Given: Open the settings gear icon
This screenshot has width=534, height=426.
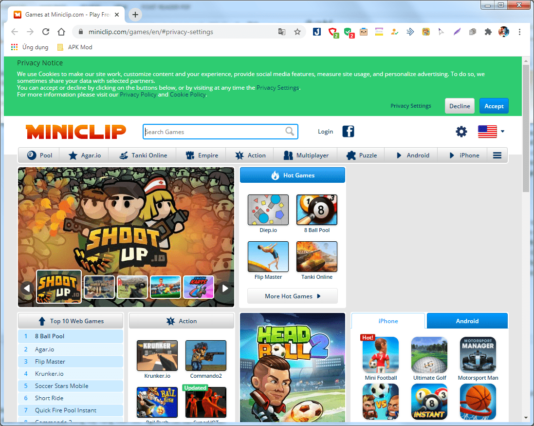Looking at the screenshot, I should pyautogui.click(x=461, y=131).
